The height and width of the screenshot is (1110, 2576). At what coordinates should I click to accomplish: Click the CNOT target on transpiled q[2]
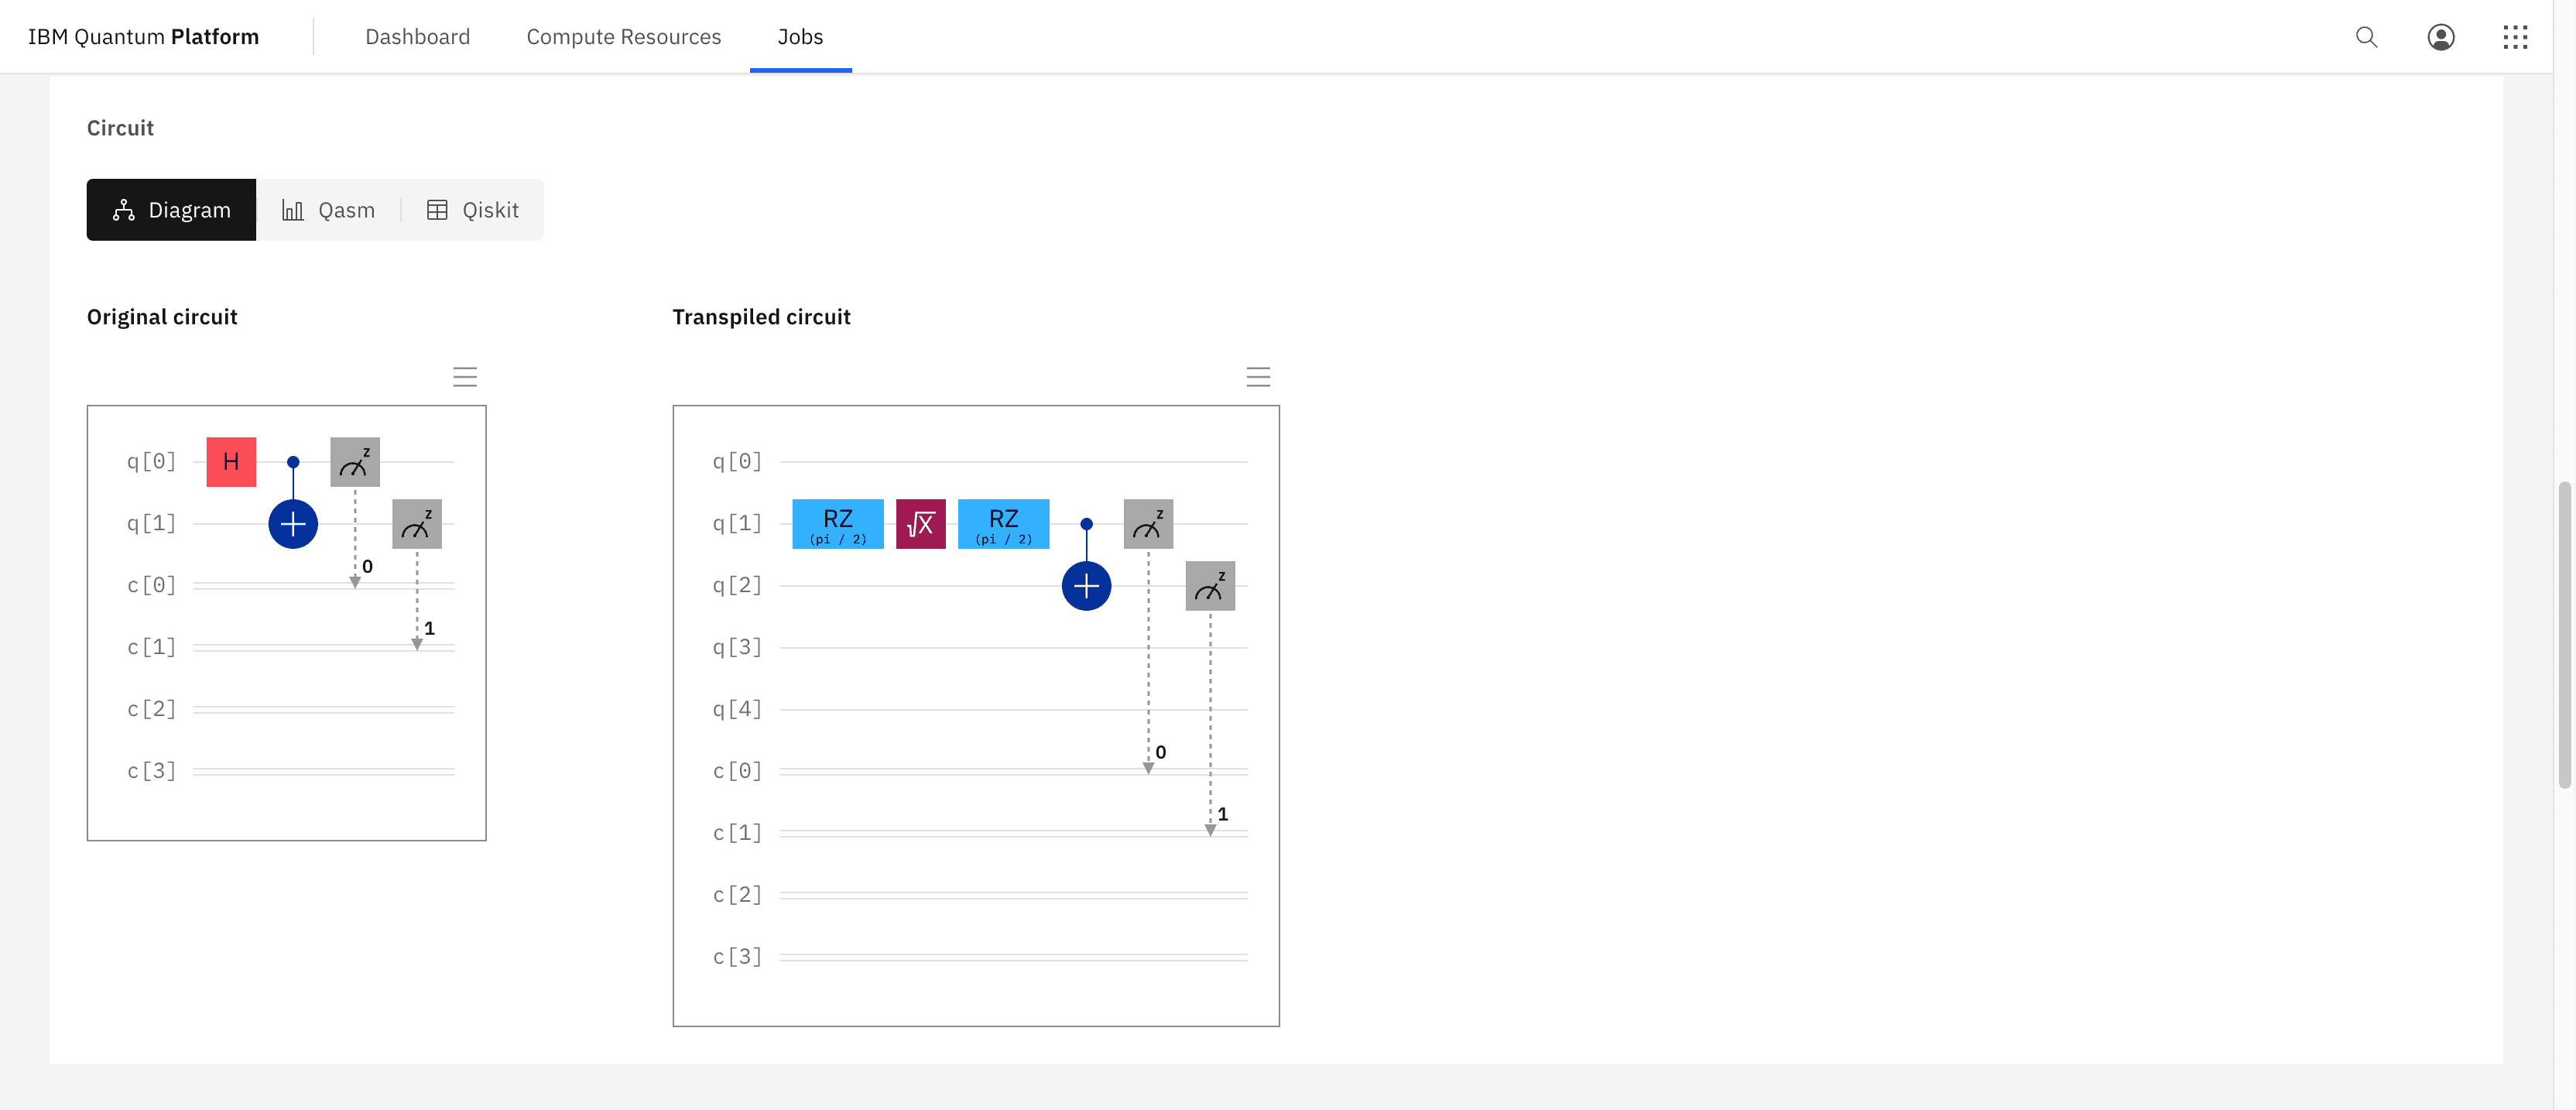[1086, 586]
